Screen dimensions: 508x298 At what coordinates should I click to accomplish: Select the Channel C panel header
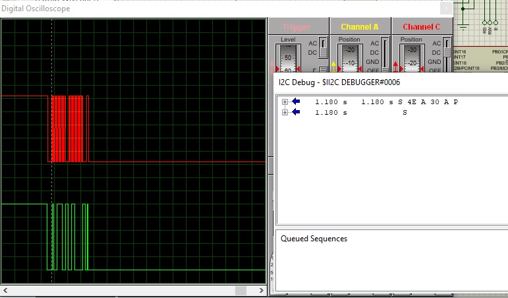pyautogui.click(x=422, y=27)
